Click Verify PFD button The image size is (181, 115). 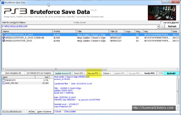(149, 73)
